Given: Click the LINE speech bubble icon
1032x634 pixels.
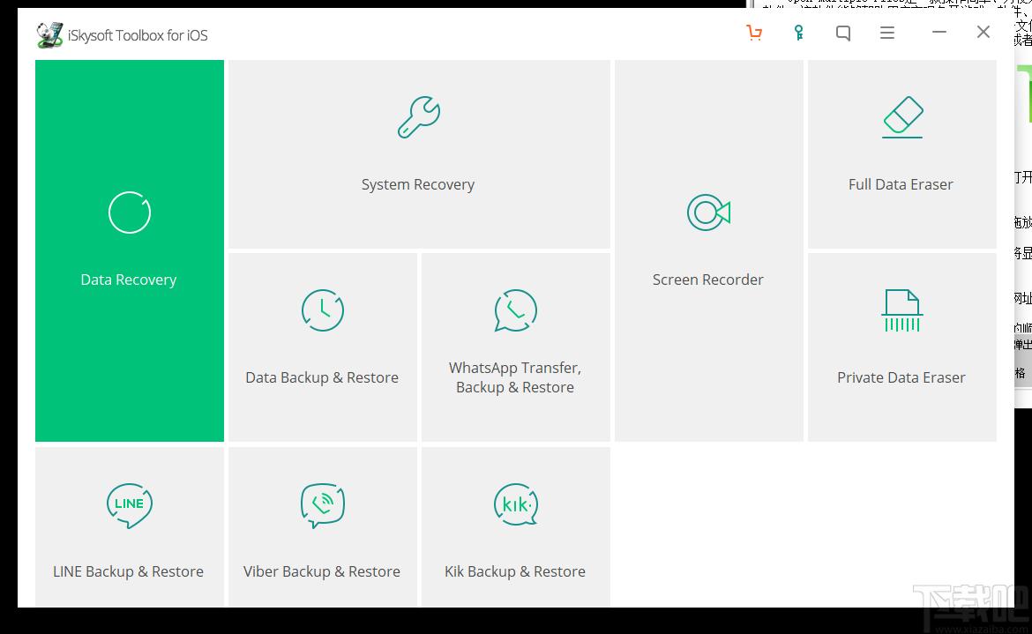Looking at the screenshot, I should click(130, 505).
